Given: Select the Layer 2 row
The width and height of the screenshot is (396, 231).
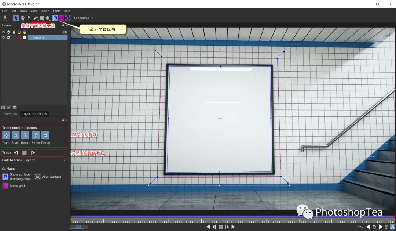Looking at the screenshot, I should coord(47,37).
